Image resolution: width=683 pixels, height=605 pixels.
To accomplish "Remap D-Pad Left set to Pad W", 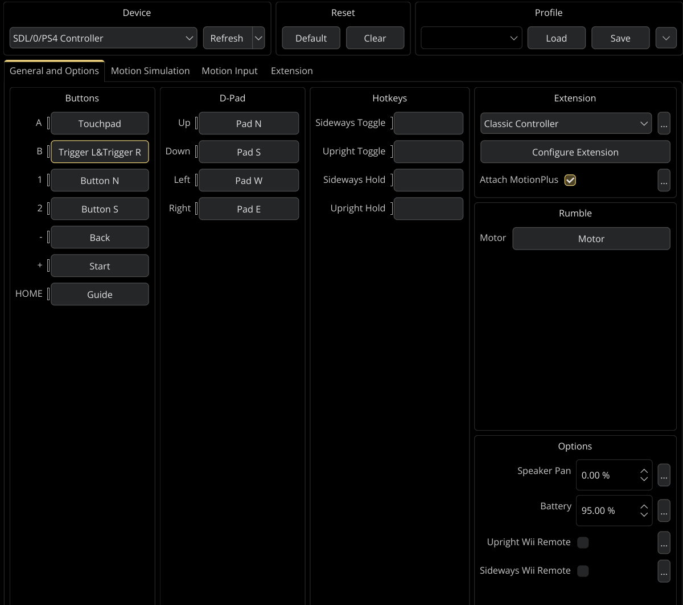I will tap(249, 181).
